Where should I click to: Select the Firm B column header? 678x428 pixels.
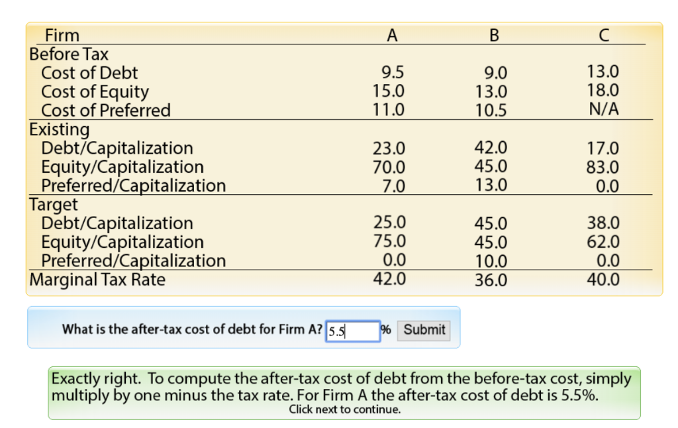[493, 36]
